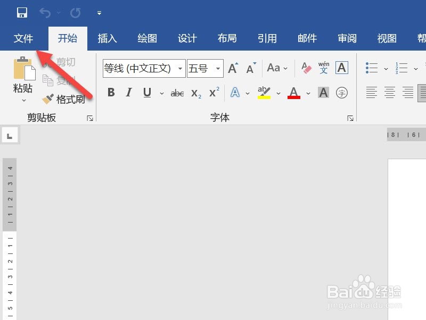
Task: Switch to the 绘图 (Draw) tab
Action: point(148,38)
